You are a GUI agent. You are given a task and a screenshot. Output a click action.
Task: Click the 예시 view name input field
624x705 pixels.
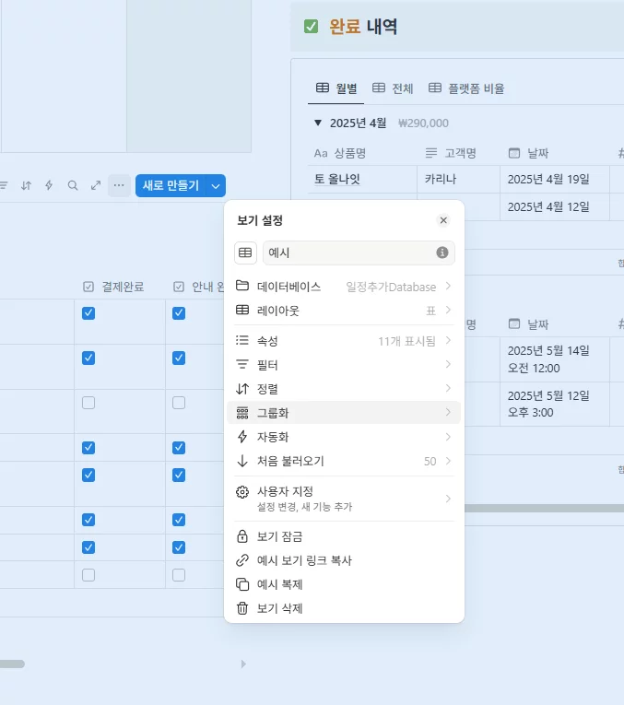[359, 253]
